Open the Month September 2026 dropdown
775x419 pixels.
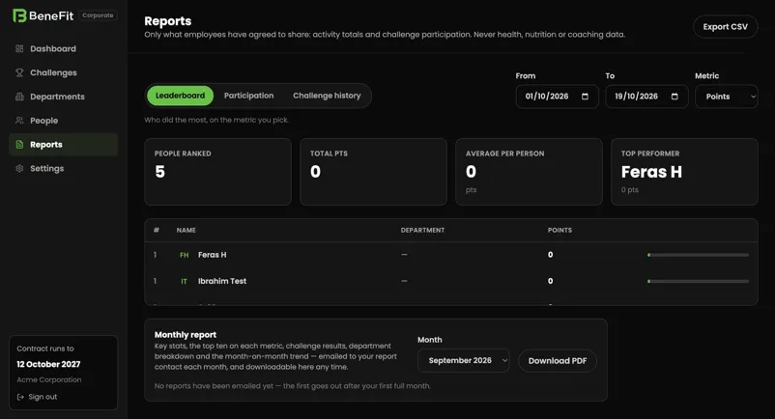coord(464,361)
